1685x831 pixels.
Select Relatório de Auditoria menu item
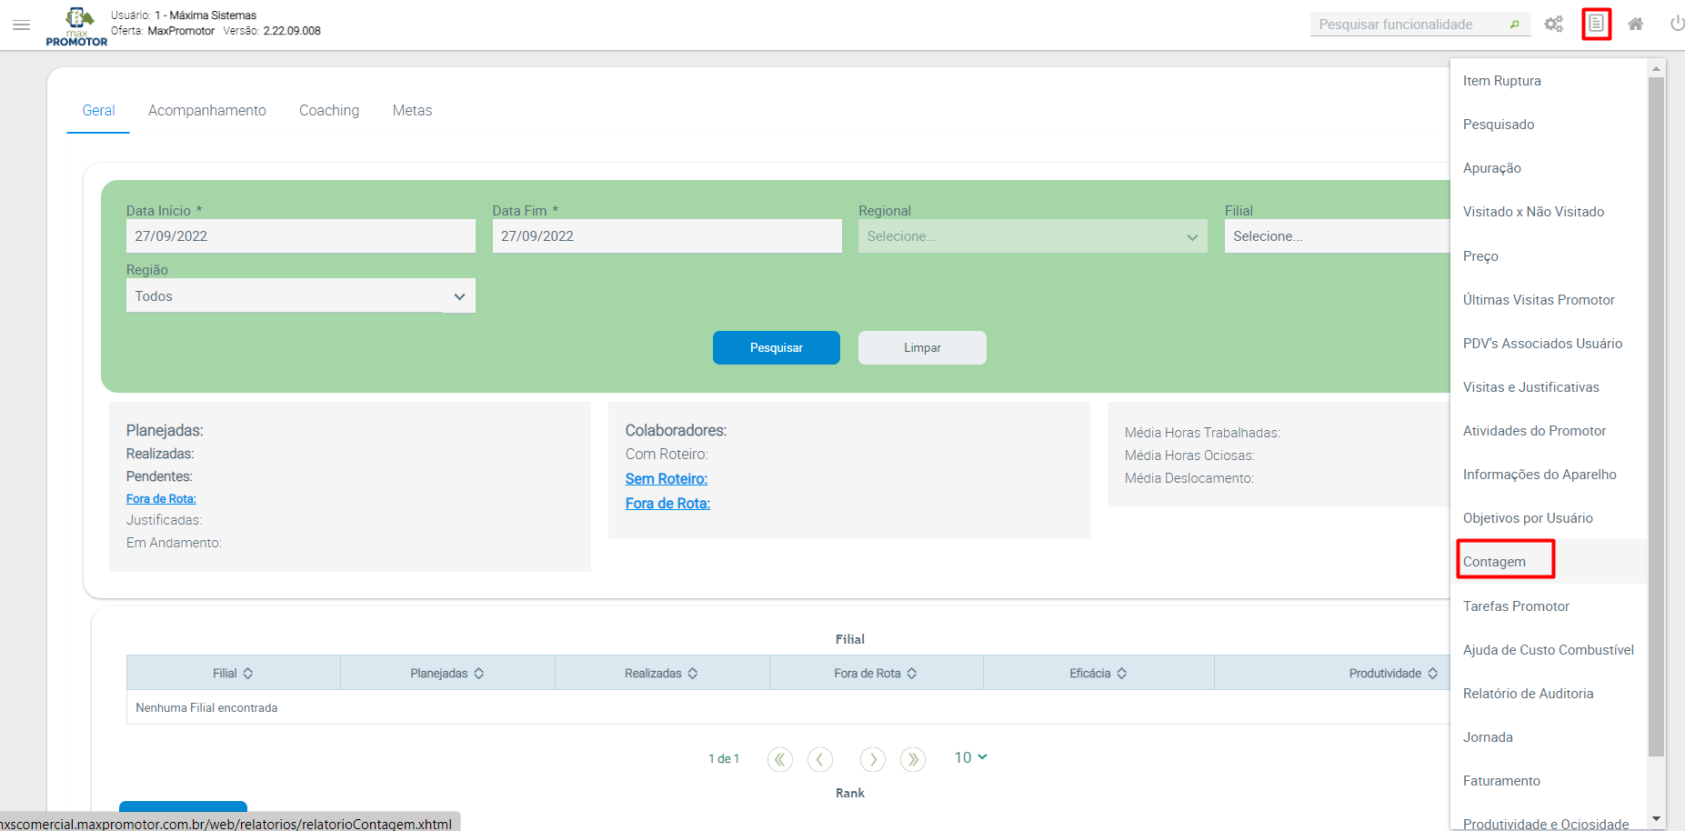pos(1528,694)
